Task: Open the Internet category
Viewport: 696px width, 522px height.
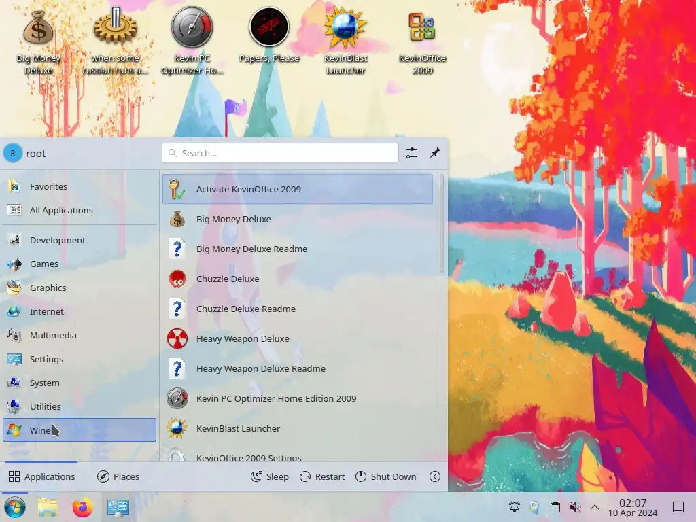Action: [80, 311]
